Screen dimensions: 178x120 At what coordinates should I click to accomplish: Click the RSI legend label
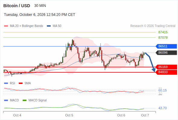[12, 83]
